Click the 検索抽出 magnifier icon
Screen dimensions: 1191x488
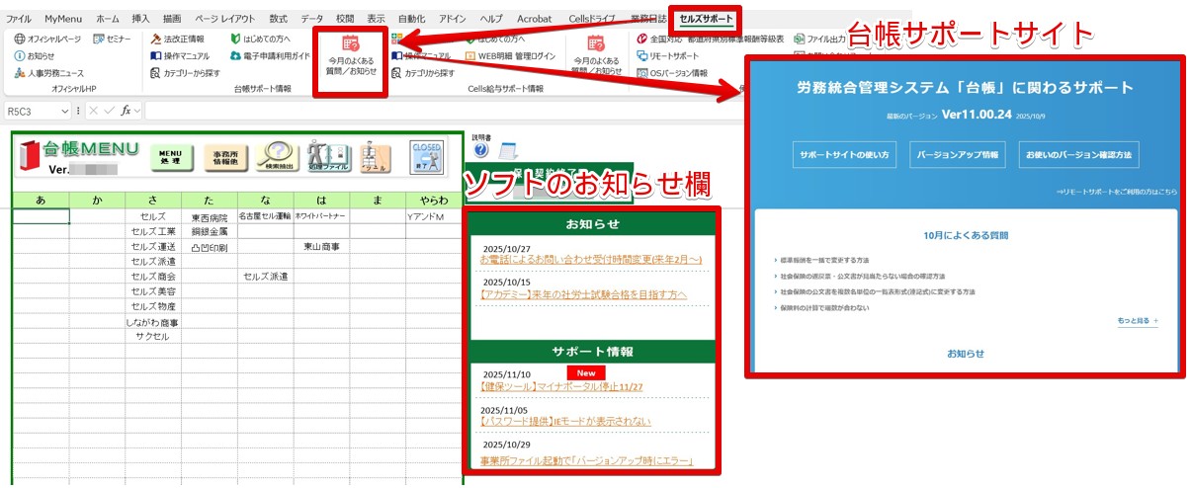[278, 156]
